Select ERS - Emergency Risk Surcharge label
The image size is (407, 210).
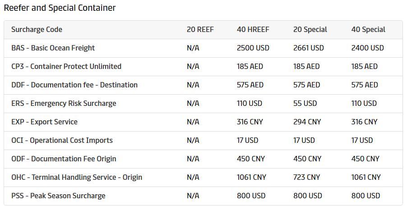pos(64,104)
